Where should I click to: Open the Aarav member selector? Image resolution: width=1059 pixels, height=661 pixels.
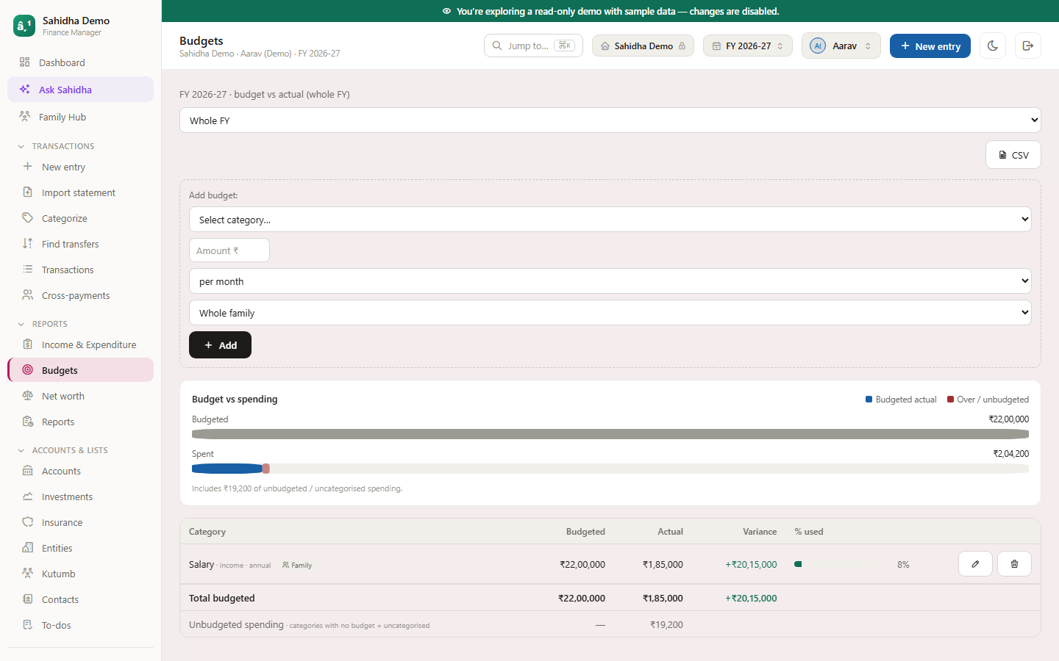(x=841, y=46)
